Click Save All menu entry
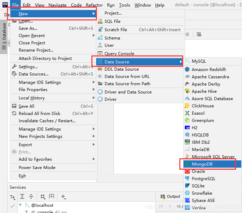 53,106
